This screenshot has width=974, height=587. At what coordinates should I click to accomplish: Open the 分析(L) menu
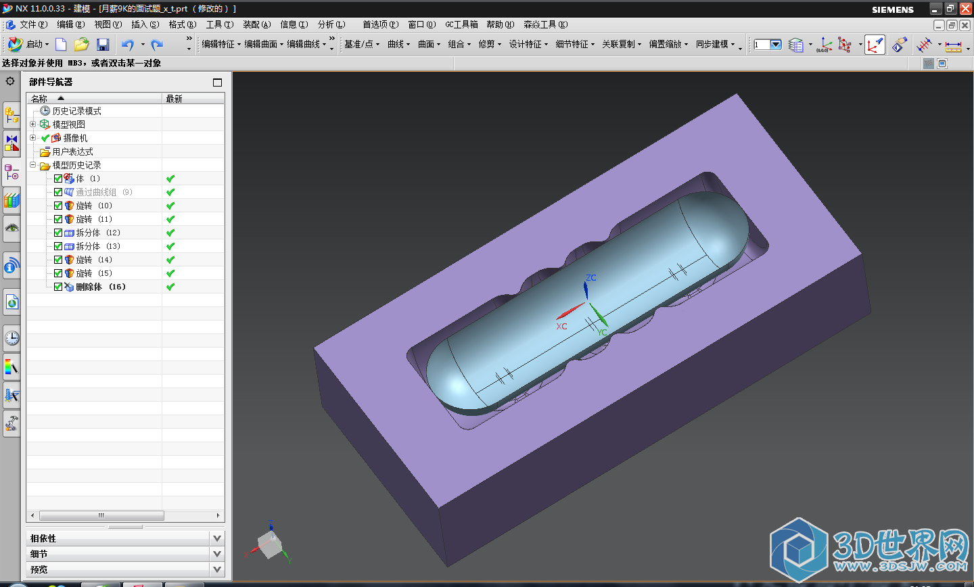click(331, 25)
